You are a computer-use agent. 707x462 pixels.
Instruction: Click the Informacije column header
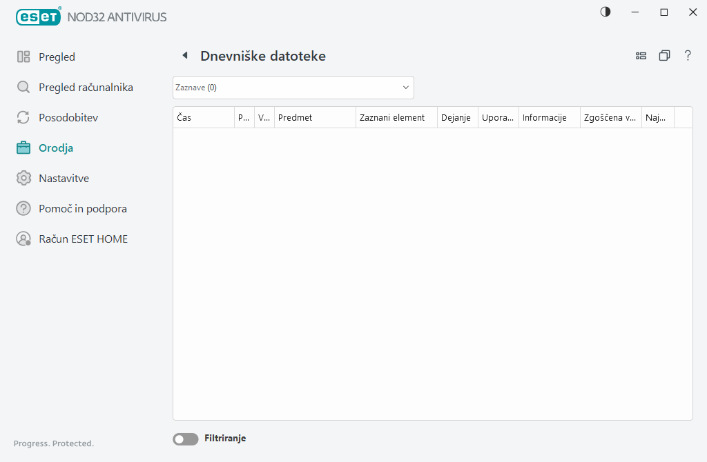click(x=548, y=118)
